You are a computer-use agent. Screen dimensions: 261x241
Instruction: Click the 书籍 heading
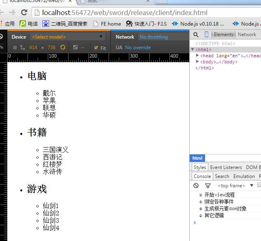coord(37,132)
